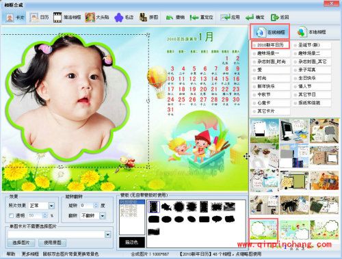
Task: Pick the speech-bubble shaped mask
Action: point(217,219)
